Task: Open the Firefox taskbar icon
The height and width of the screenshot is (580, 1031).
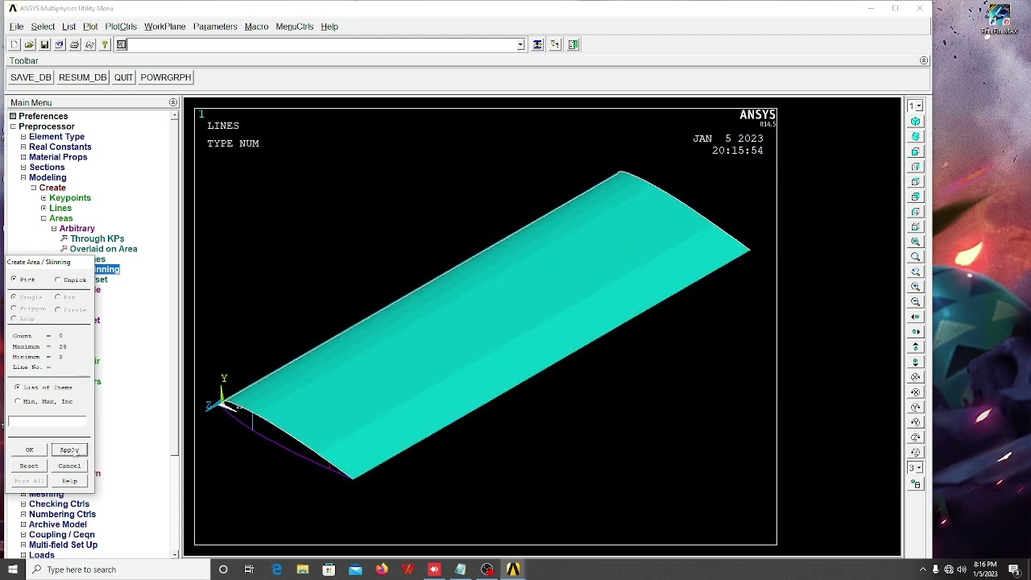Action: coord(382,570)
